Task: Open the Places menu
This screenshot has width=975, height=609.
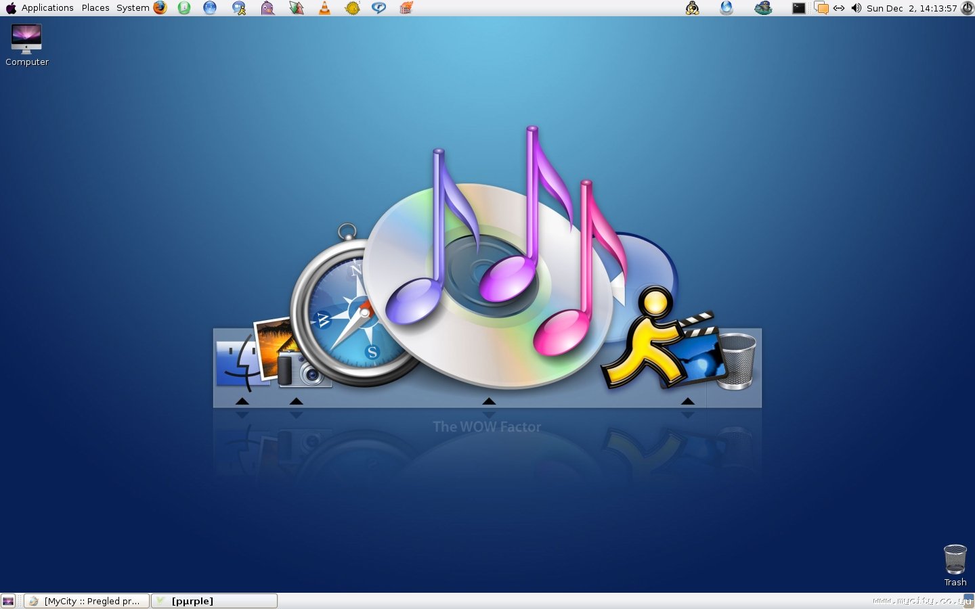Action: [x=95, y=8]
